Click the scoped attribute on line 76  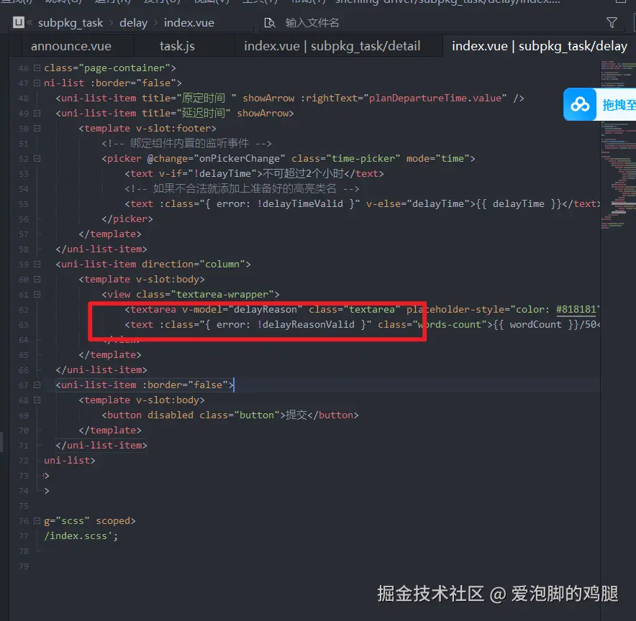(x=113, y=521)
